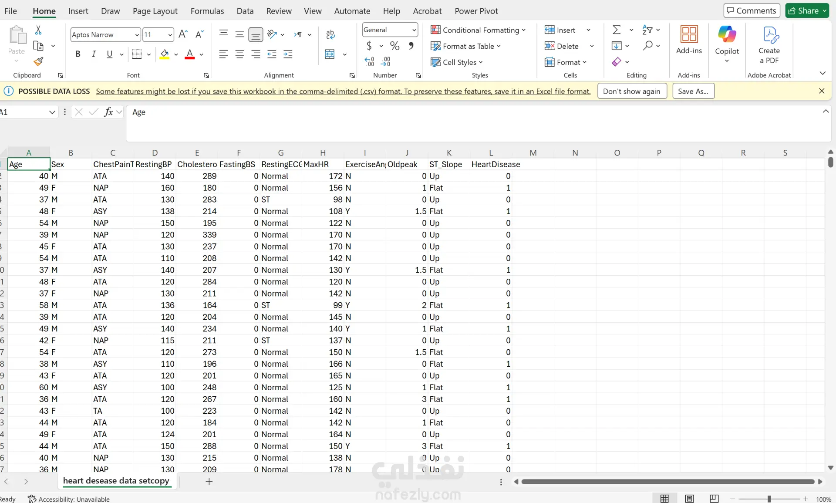Click the Increase Decimal icon
836x503 pixels.
369,62
